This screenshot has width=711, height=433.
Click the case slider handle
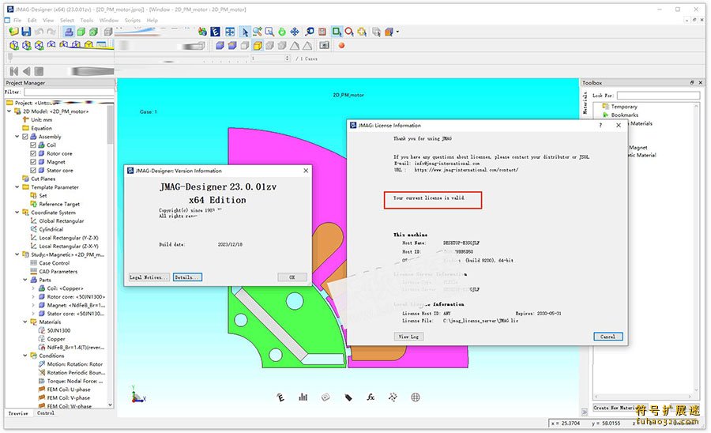pos(10,58)
